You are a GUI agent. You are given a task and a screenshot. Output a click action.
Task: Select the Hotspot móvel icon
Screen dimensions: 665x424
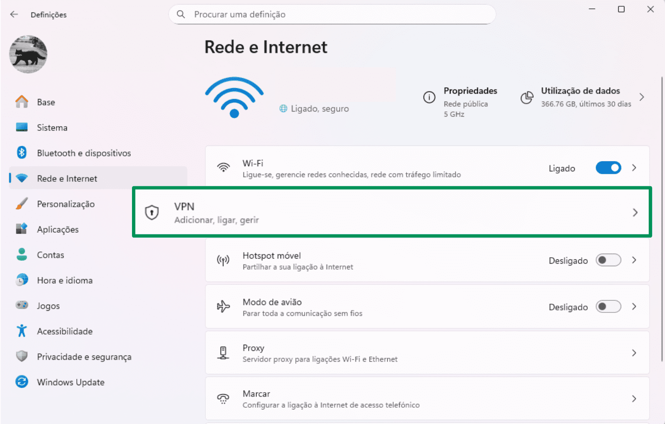(223, 260)
